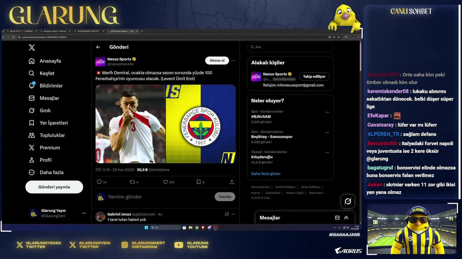Click Gönderi yayınla button

tap(54, 187)
